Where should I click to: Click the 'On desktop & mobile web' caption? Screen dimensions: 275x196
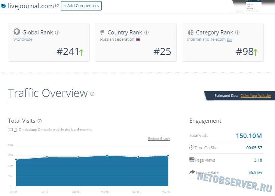55,130
